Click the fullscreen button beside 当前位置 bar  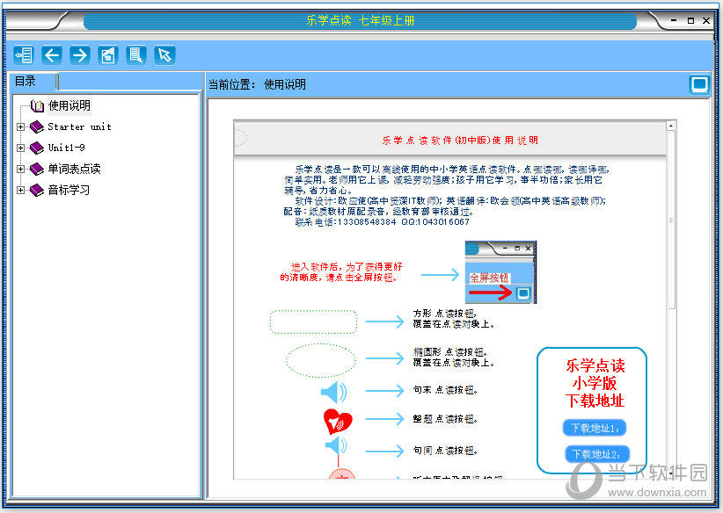tap(699, 84)
